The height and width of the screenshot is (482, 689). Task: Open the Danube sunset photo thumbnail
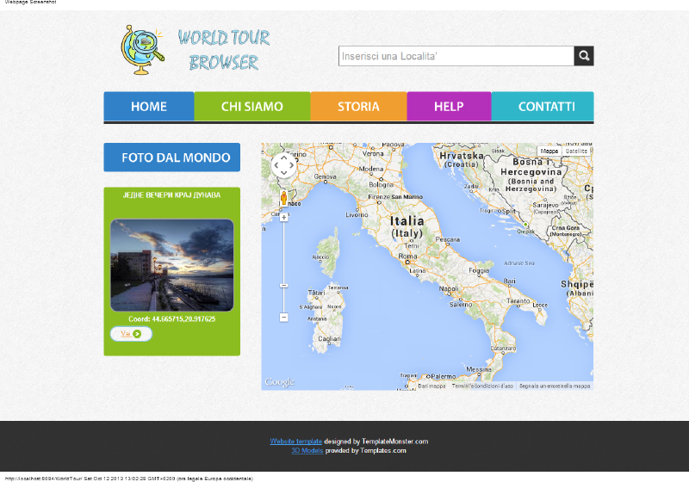171,265
